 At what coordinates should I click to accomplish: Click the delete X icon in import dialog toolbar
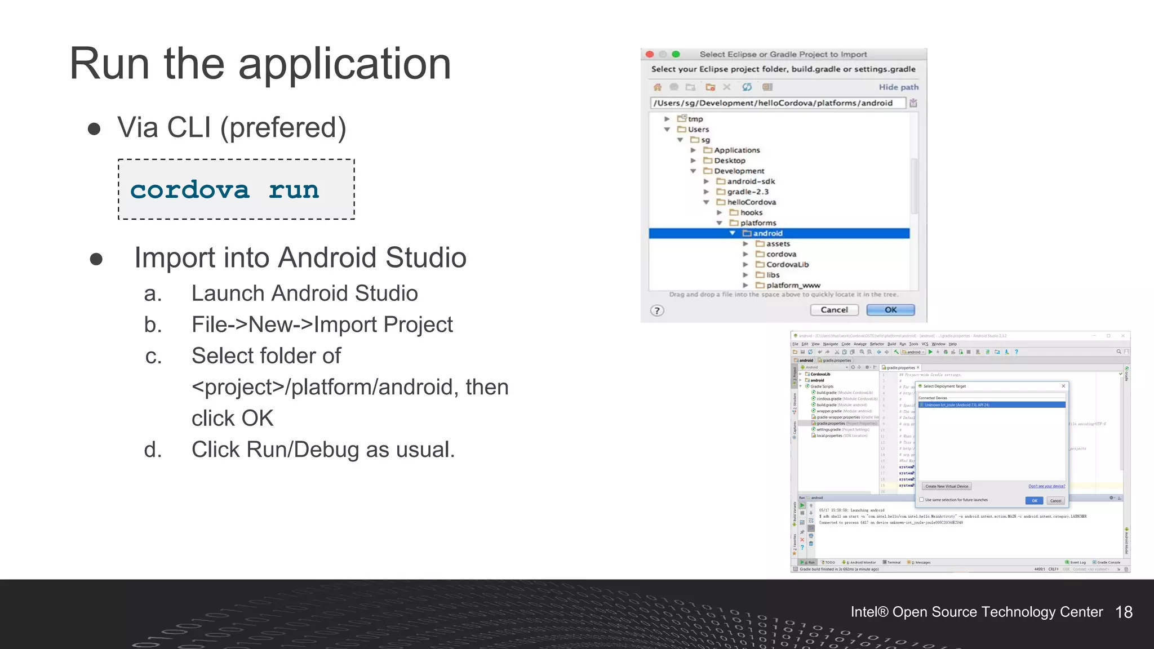click(727, 87)
